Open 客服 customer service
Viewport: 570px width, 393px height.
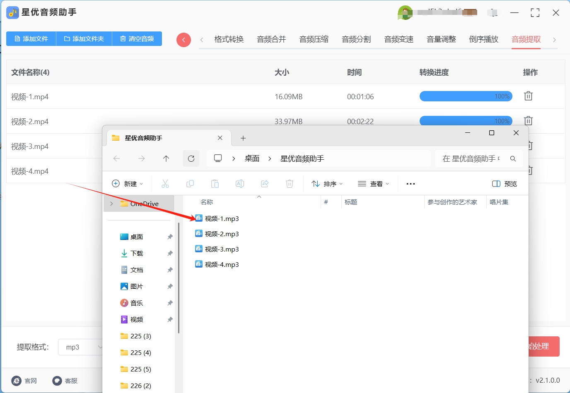coord(65,381)
